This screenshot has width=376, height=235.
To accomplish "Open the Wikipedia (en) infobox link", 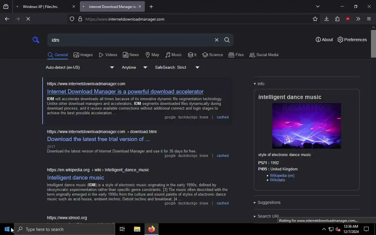I will [282, 175].
